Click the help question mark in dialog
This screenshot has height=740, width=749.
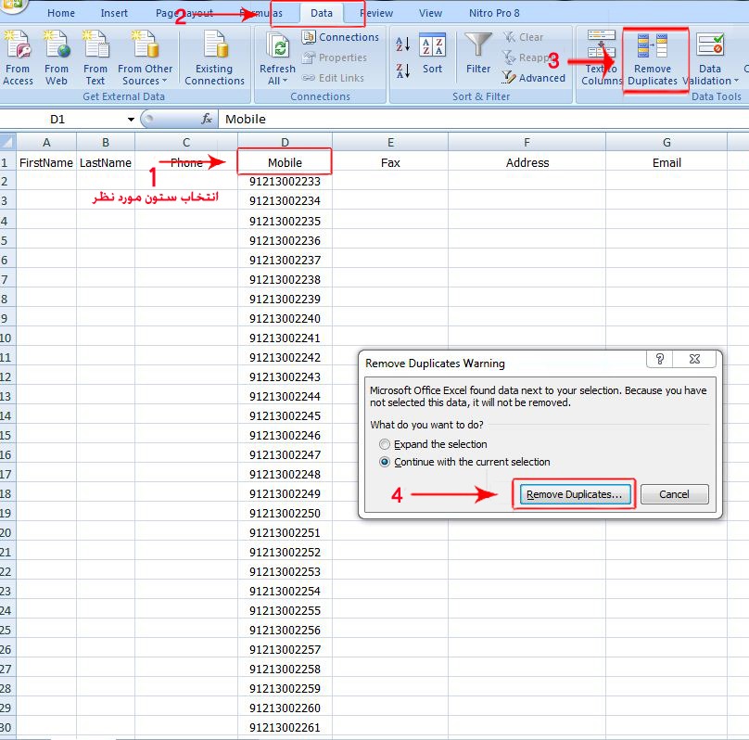660,359
